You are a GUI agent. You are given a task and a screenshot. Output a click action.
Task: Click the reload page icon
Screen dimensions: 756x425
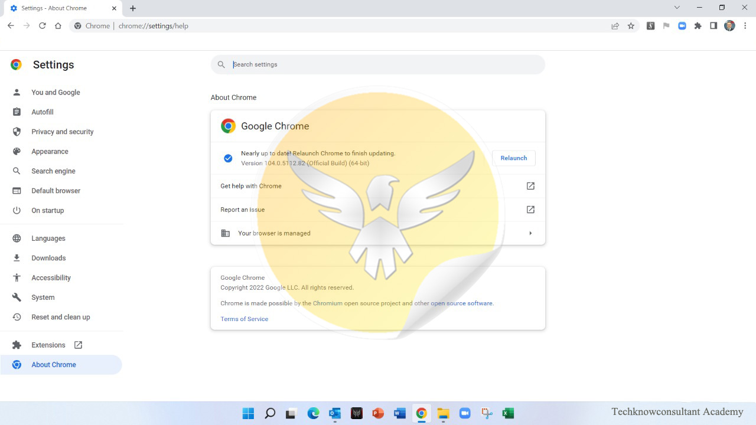(x=43, y=26)
